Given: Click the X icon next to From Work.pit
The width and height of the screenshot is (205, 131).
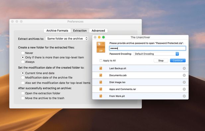Looking at the screenshot, I should tap(184, 96).
